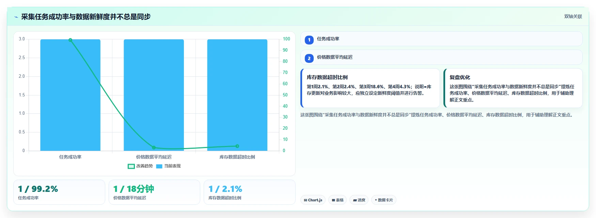Click the 库存数据超时比例 card heading
The image size is (596, 218).
327,77
